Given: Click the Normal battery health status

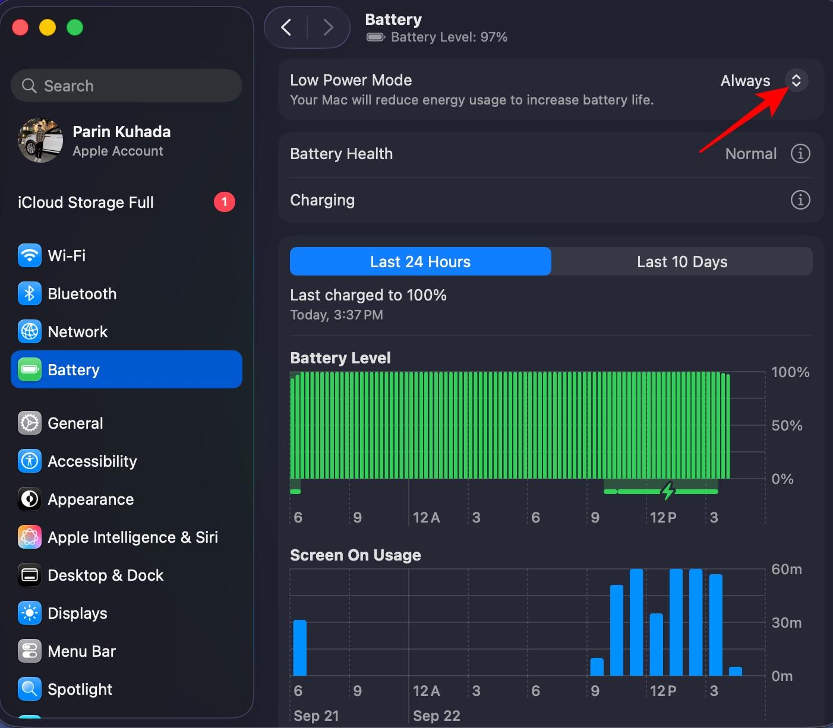Looking at the screenshot, I should point(751,154).
